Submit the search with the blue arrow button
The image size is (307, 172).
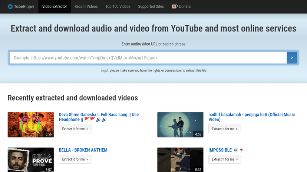click(292, 58)
